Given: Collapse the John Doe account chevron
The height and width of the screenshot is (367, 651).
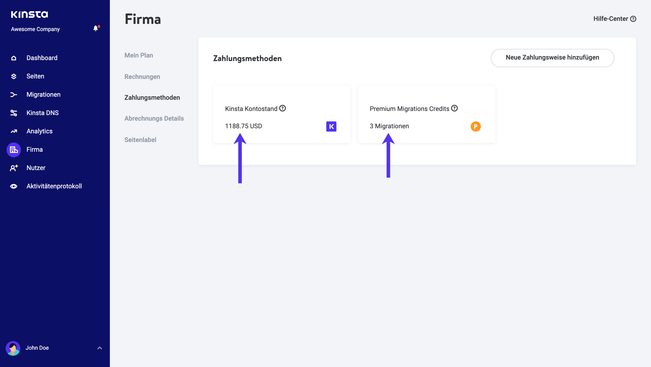Looking at the screenshot, I should click(x=99, y=348).
